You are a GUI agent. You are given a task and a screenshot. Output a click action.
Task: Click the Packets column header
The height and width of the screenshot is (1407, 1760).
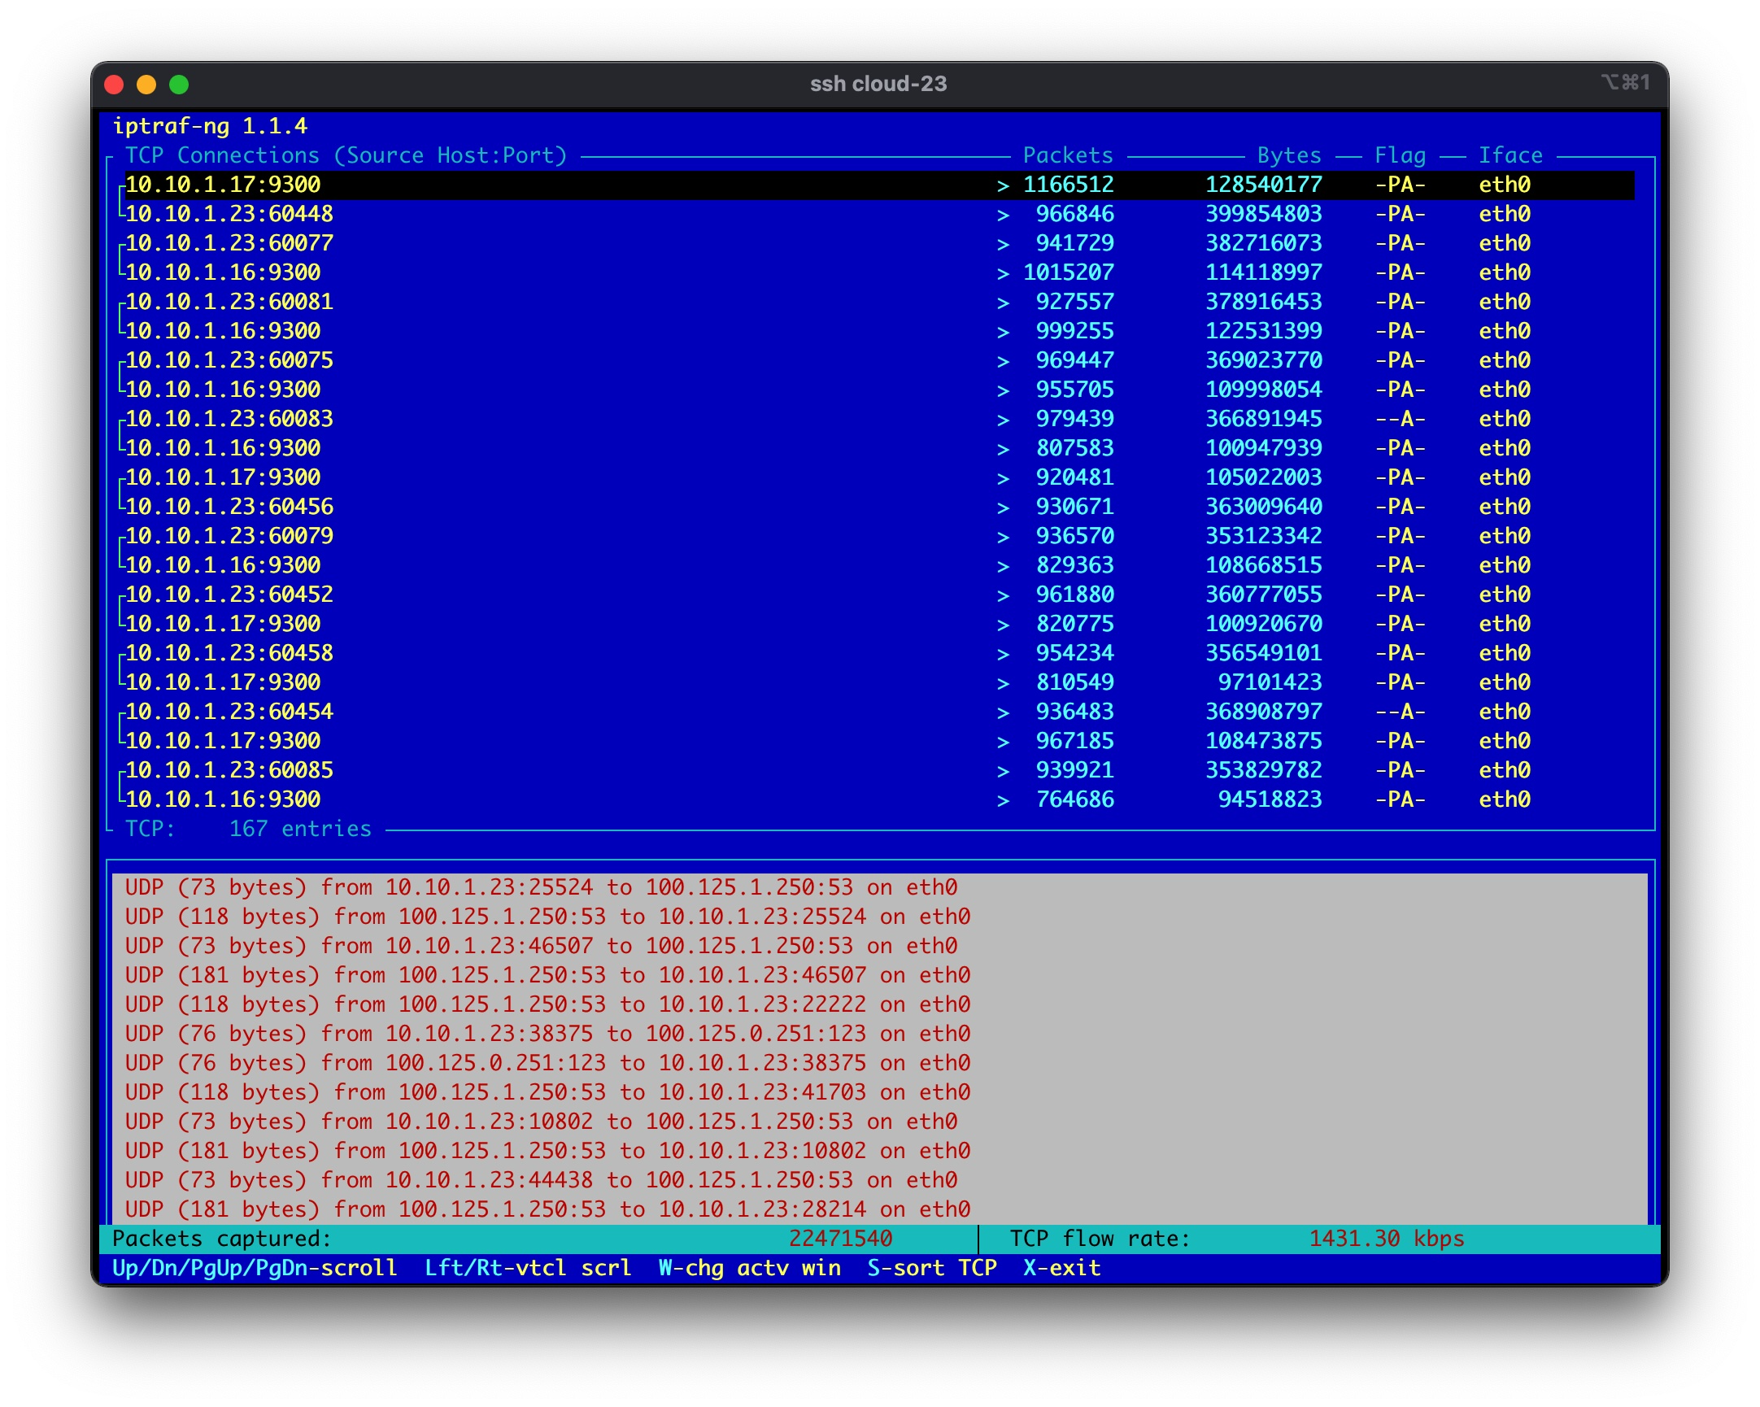coord(1068,155)
